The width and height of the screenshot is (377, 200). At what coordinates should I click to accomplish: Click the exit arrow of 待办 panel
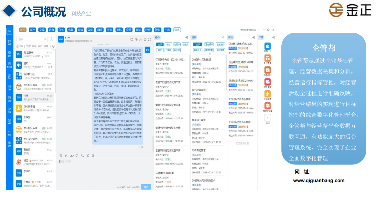(186, 38)
